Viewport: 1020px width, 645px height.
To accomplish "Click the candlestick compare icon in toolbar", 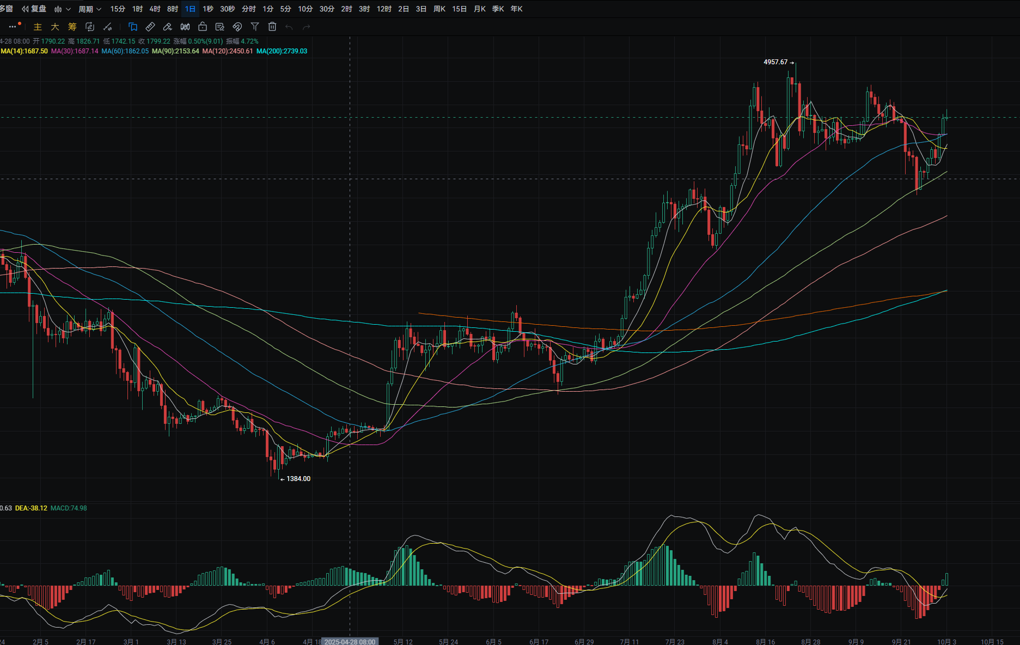I will click(185, 27).
